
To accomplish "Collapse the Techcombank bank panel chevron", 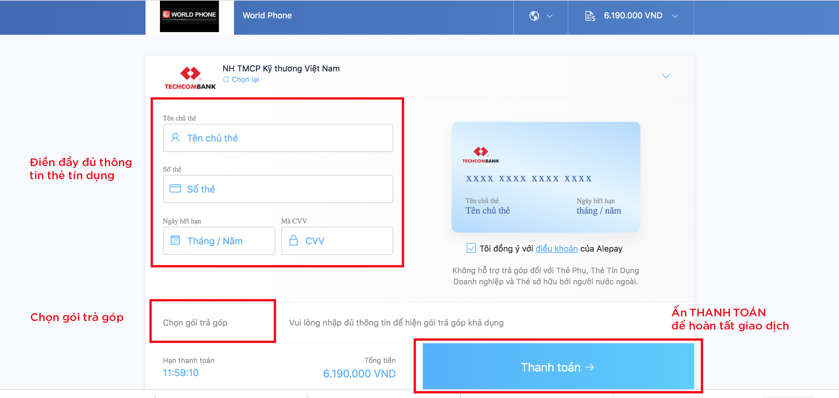I will pyautogui.click(x=666, y=76).
